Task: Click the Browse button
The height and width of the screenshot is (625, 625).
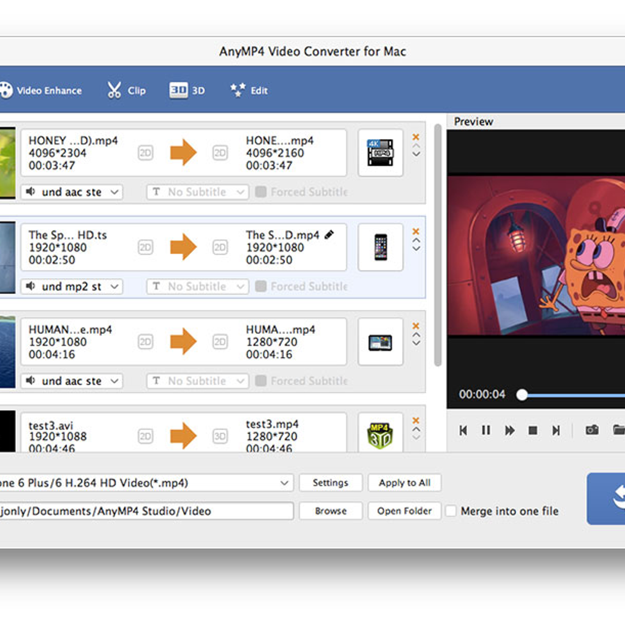Action: tap(330, 511)
